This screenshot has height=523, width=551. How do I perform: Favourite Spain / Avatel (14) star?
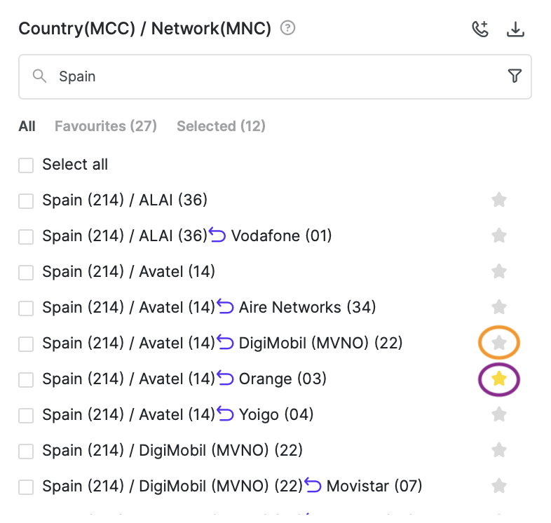(498, 271)
